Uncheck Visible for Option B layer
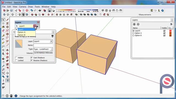Image resolution: width=176 pixels, height=99 pixels. click(x=164, y=35)
